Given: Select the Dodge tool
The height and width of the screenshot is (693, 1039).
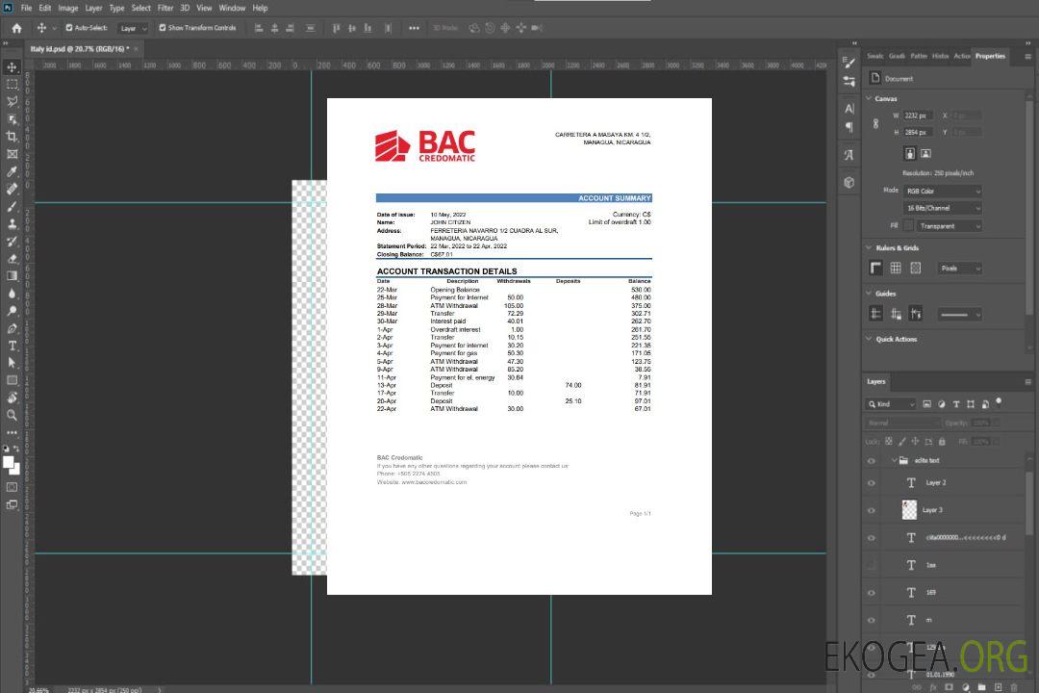Looking at the screenshot, I should point(12,310).
